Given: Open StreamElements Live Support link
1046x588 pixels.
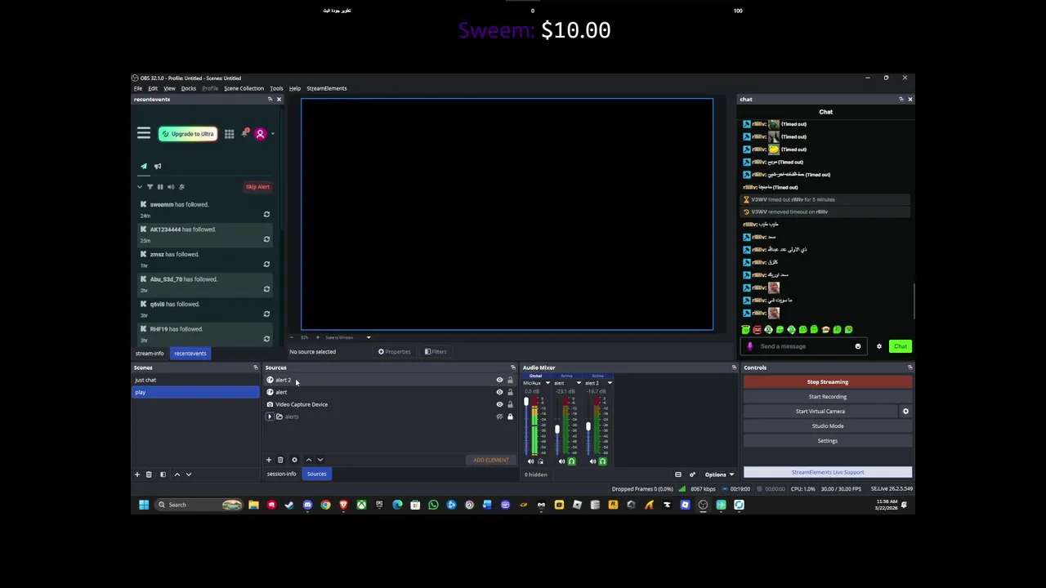Looking at the screenshot, I should click(x=828, y=472).
